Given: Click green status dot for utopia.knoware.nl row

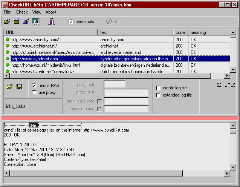Looking at the screenshot, I should coord(8,52).
